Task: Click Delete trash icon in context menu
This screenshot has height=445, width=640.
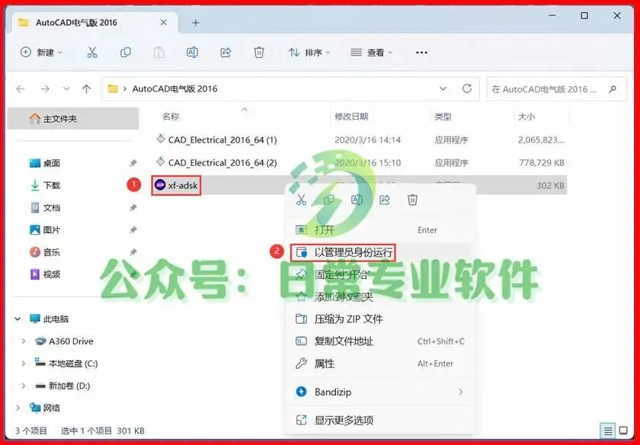Action: tap(413, 200)
